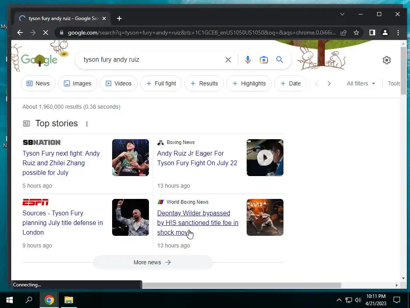
Task: Close the tyson fury andy ruiz tab
Action: coord(104,18)
